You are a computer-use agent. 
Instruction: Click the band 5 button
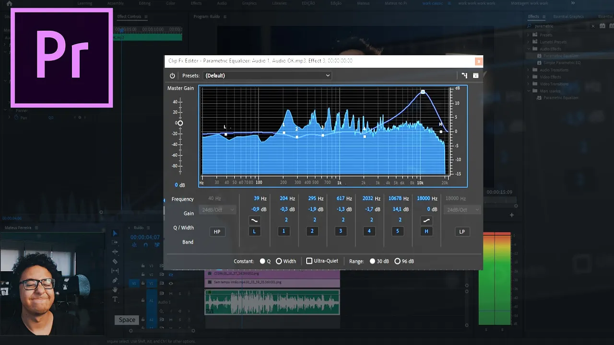click(397, 231)
